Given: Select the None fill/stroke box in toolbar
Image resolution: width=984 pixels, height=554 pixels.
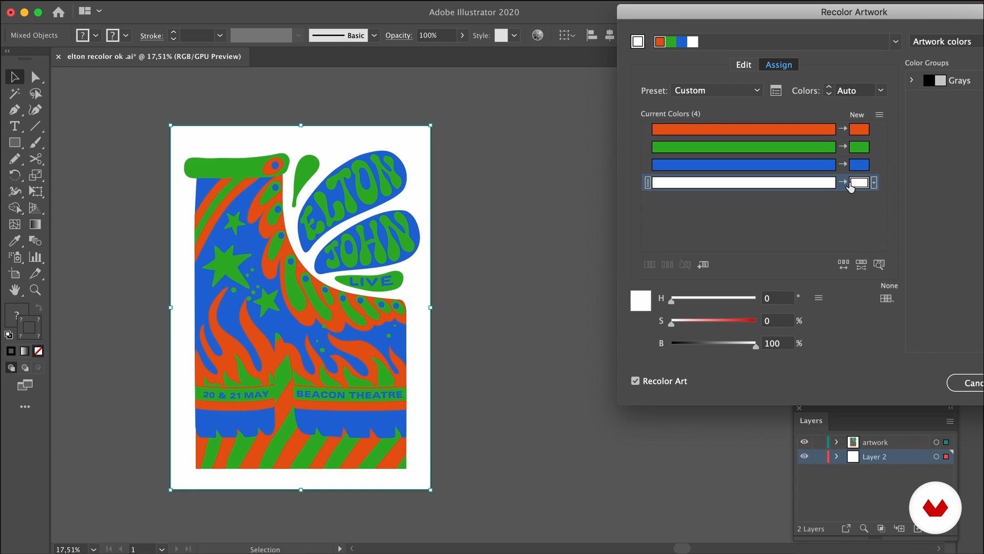Looking at the screenshot, I should click(38, 351).
